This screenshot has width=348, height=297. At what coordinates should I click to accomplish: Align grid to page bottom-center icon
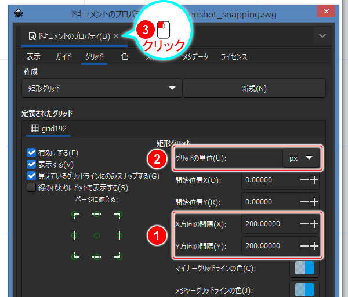coord(97,256)
